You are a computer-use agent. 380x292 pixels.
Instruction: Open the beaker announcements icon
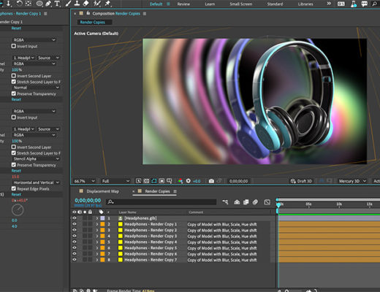tap(354, 4)
